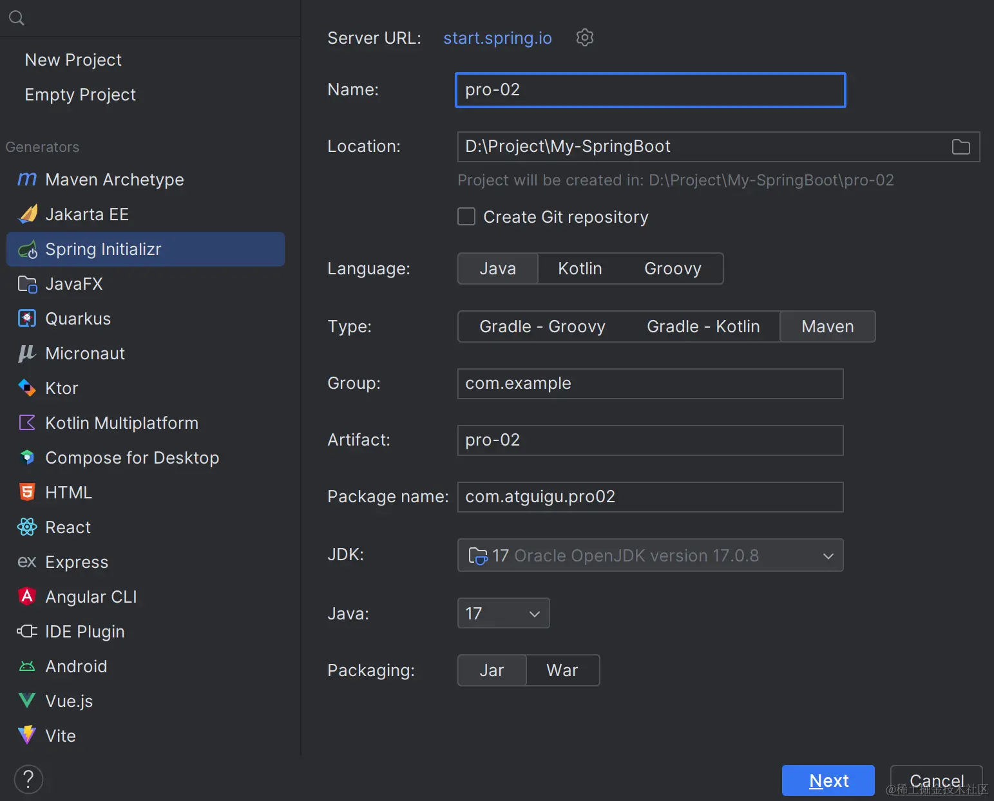The width and height of the screenshot is (994, 801).
Task: Choose Vite generator label
Action: (x=61, y=736)
